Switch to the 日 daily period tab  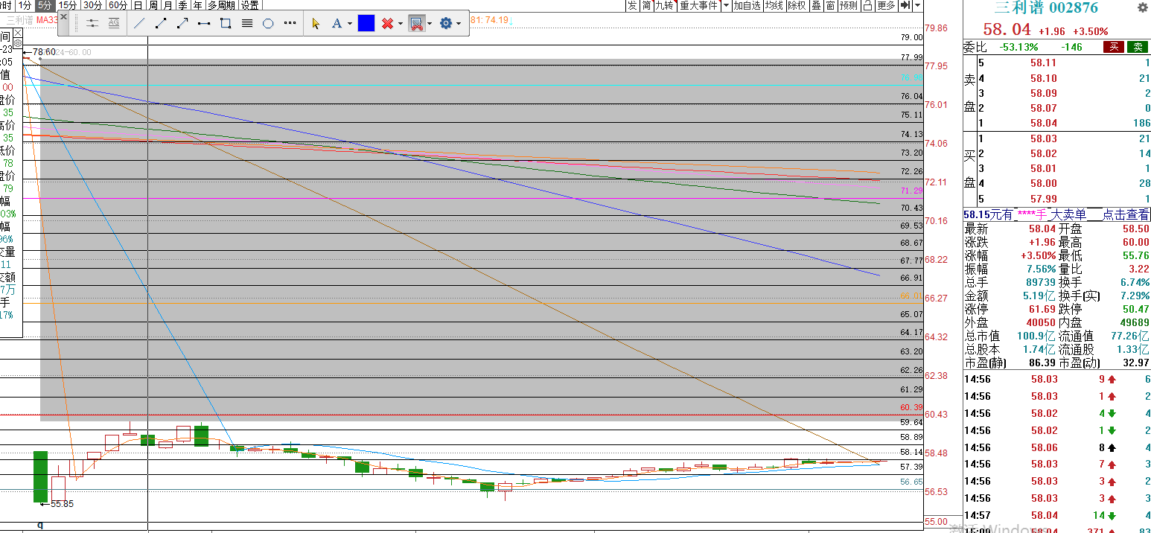pyautogui.click(x=138, y=5)
